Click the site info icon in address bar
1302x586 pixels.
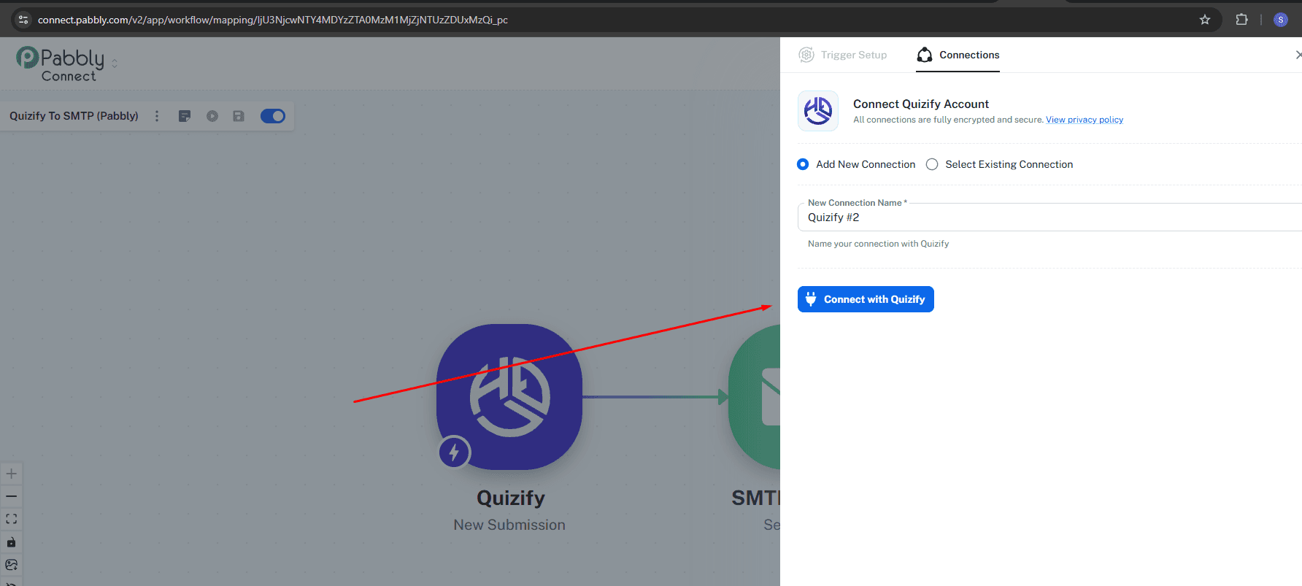[23, 20]
